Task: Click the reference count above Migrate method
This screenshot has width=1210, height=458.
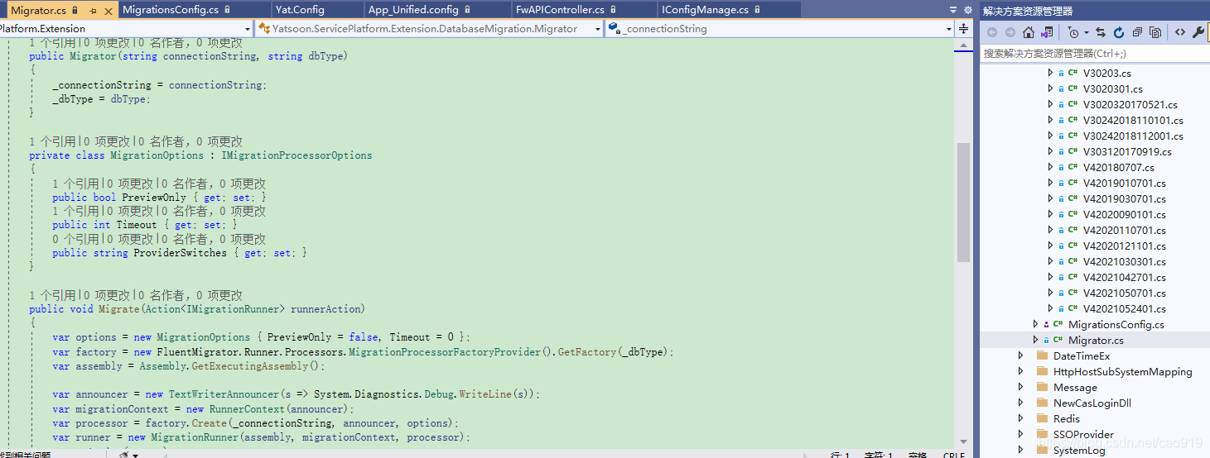Action: (x=52, y=295)
